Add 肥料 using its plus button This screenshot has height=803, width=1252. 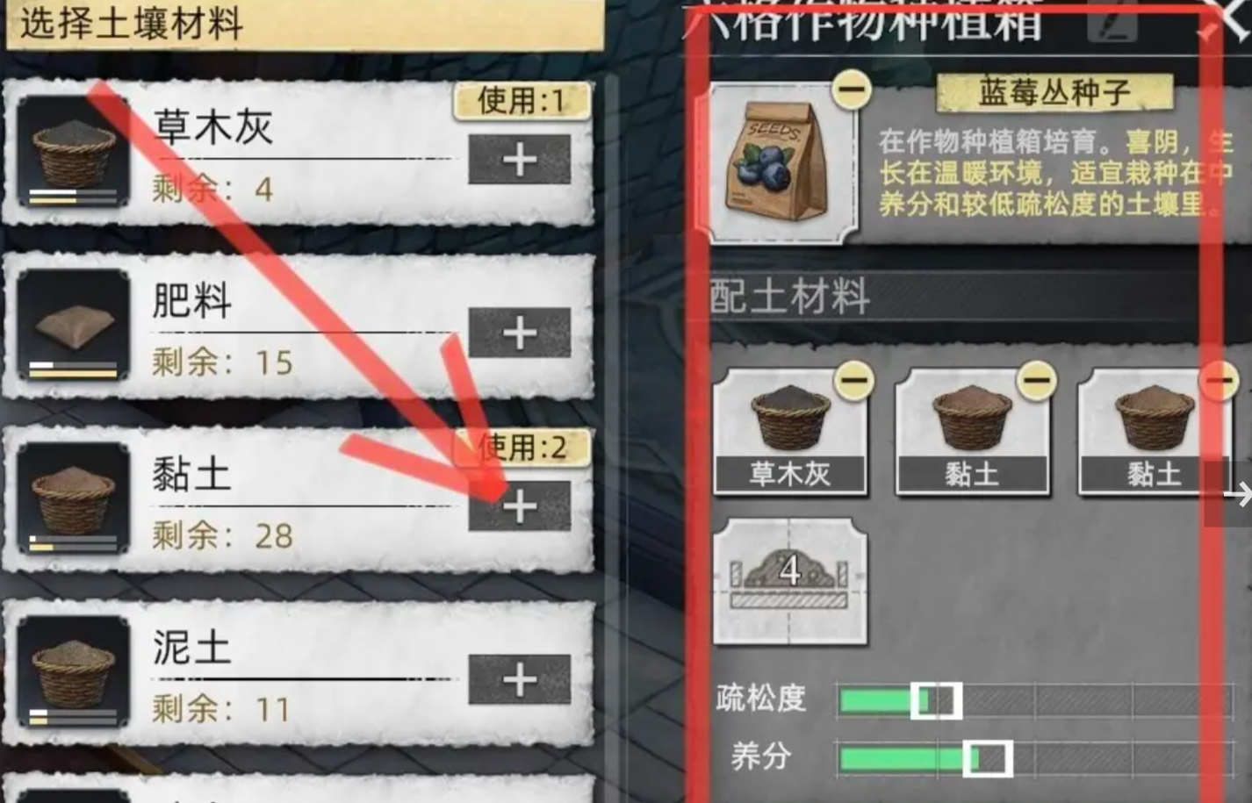pyautogui.click(x=520, y=333)
